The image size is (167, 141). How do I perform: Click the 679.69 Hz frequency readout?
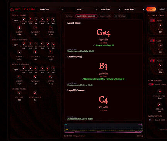(x=103, y=40)
